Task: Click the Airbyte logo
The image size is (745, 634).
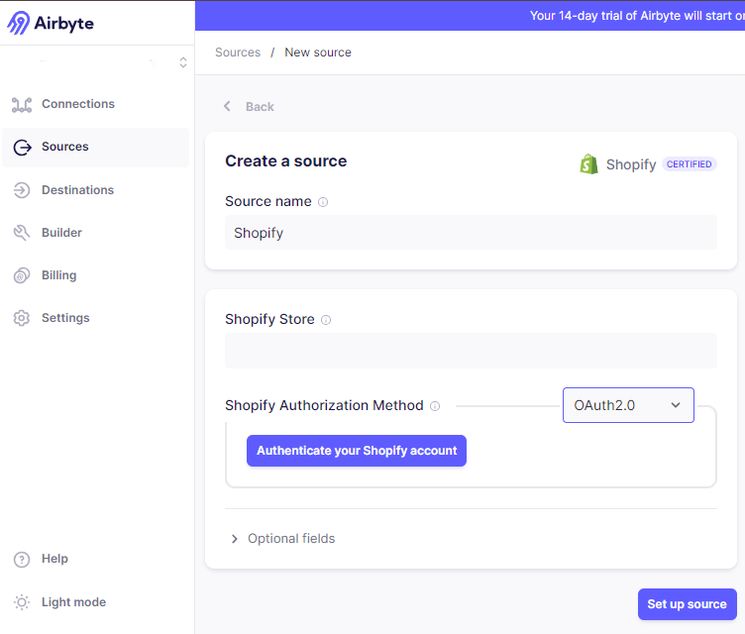Action: pos(51,23)
